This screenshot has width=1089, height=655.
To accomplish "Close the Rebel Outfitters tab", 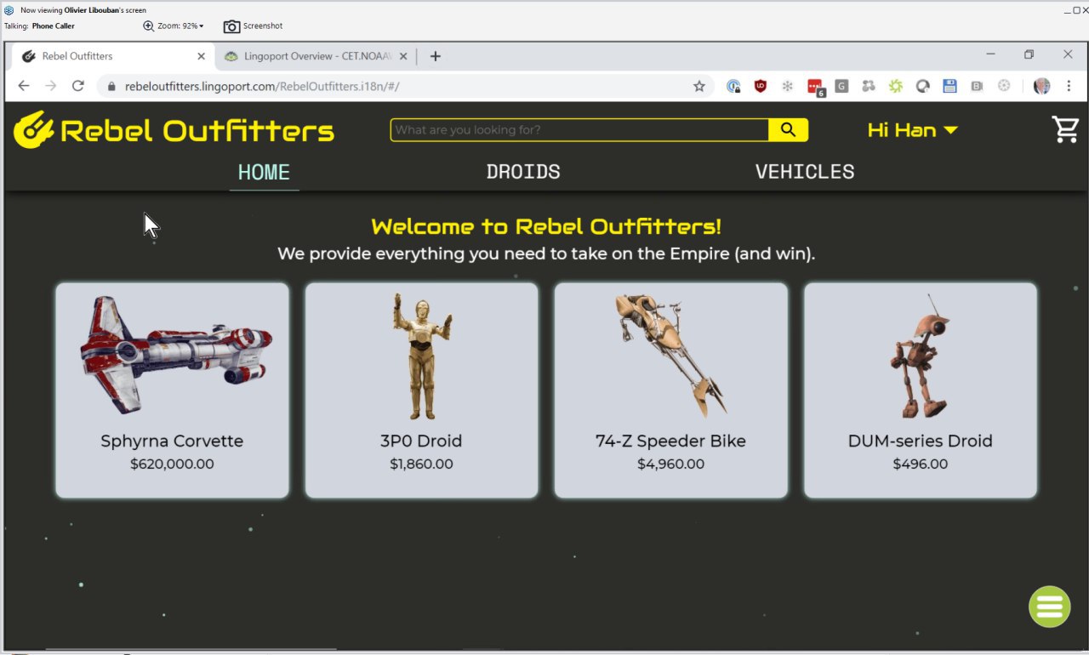I will pyautogui.click(x=201, y=56).
